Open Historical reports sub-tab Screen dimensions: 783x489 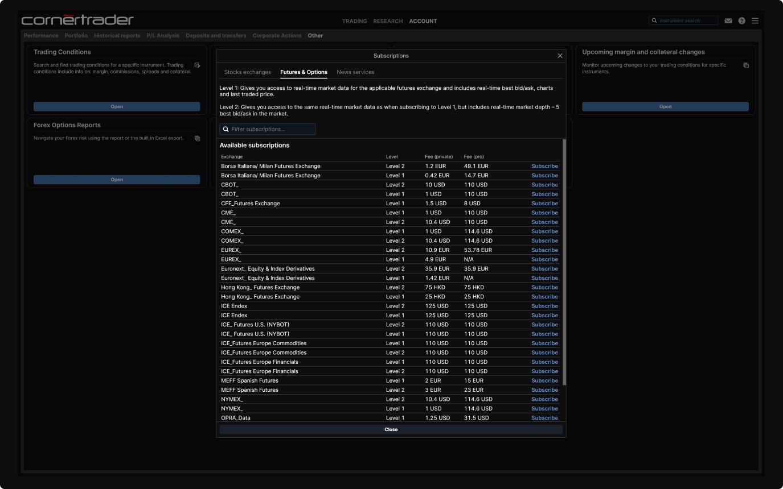pos(117,35)
